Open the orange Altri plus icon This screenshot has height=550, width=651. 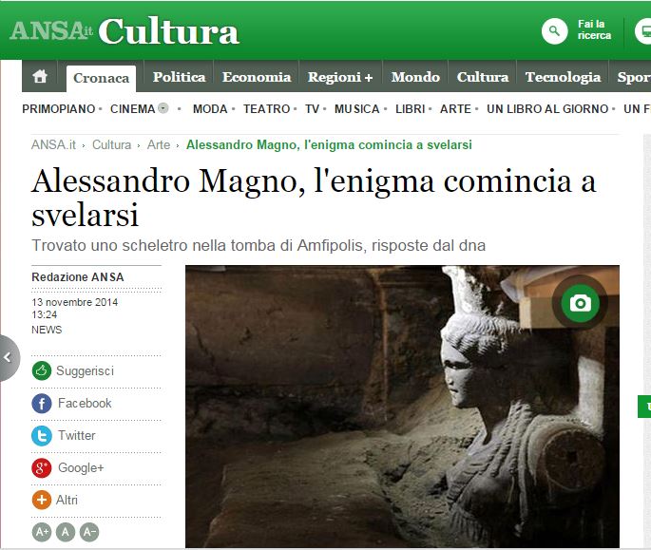[42, 501]
